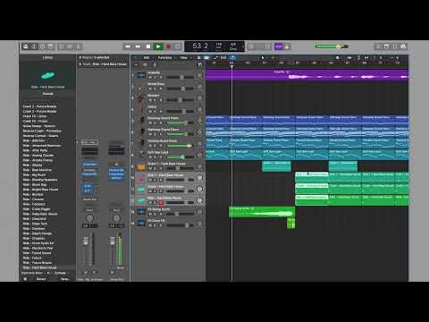Image resolution: width=429 pixels, height=322 pixels.
Task: Open Smart Controls icon
Action: click(62, 47)
